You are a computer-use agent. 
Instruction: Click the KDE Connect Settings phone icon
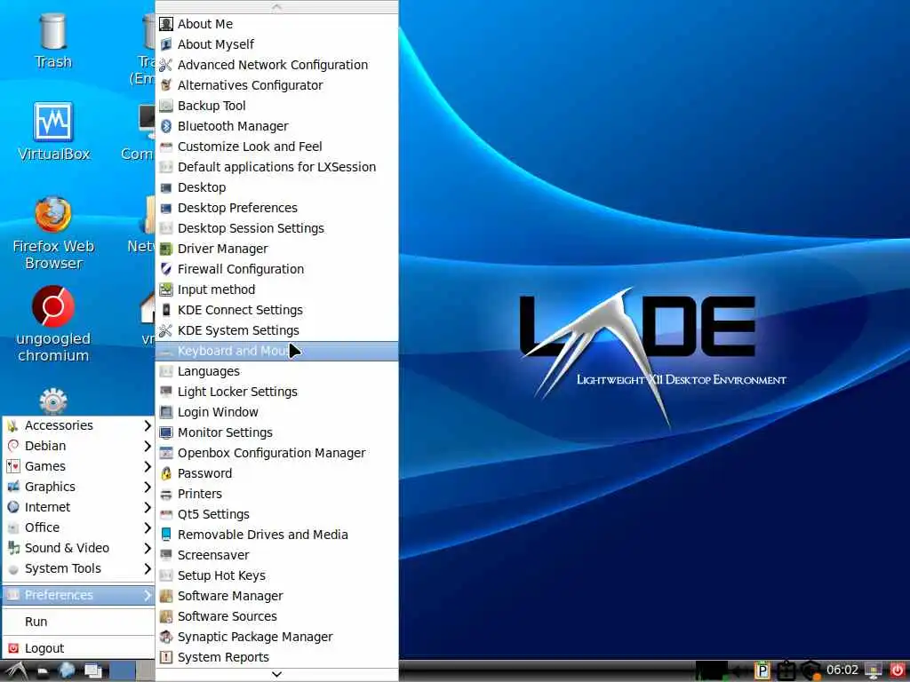166,310
